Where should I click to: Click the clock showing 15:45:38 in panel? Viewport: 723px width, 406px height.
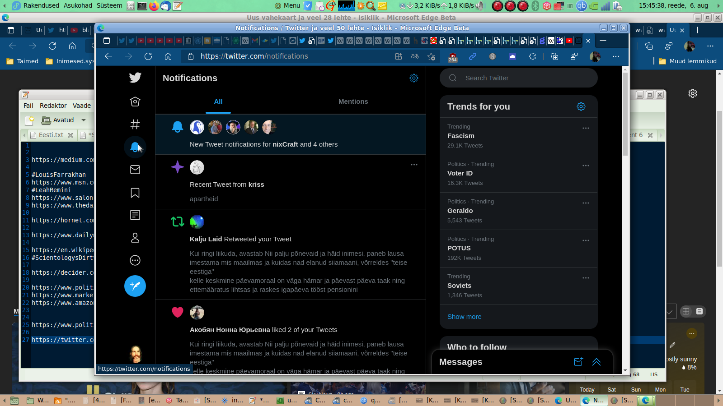[673, 5]
